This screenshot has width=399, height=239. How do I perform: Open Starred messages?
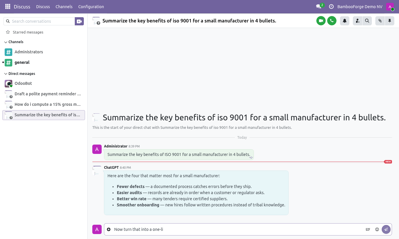[28, 32]
